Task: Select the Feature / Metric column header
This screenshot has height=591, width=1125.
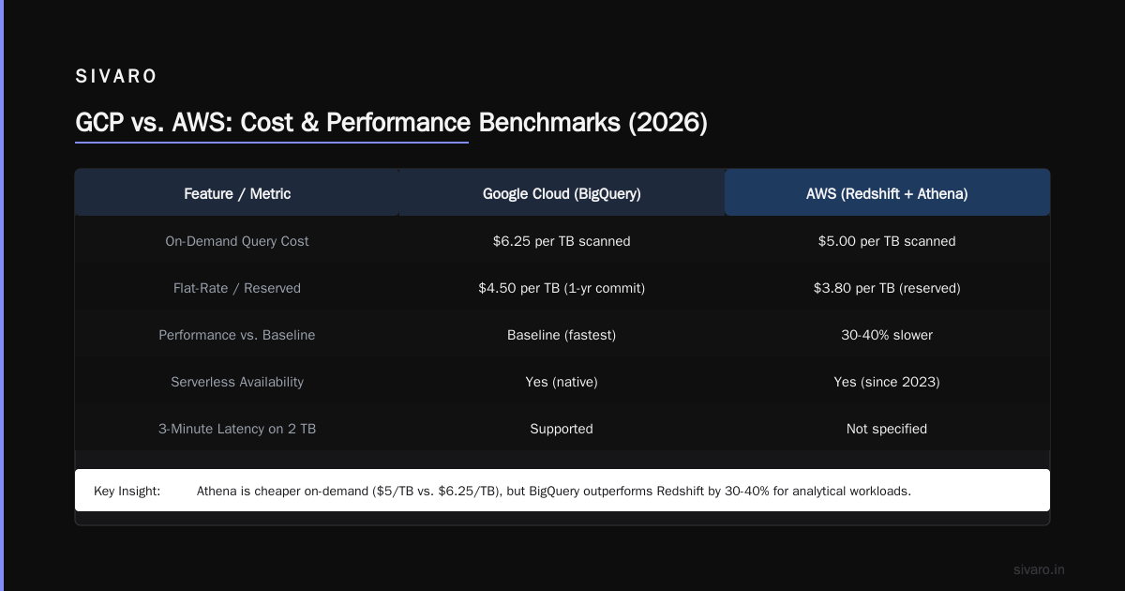Action: 237,193
